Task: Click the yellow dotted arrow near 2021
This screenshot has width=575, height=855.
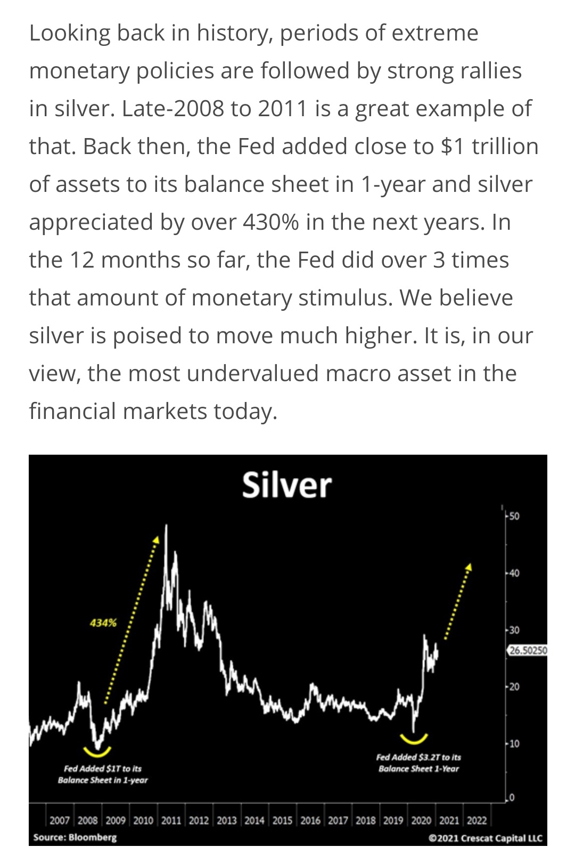Action: [458, 600]
